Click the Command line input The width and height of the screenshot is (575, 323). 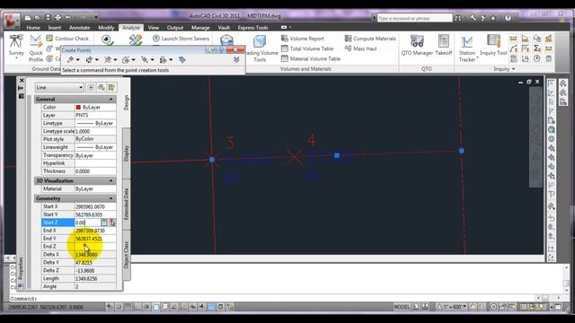[x=271, y=298]
